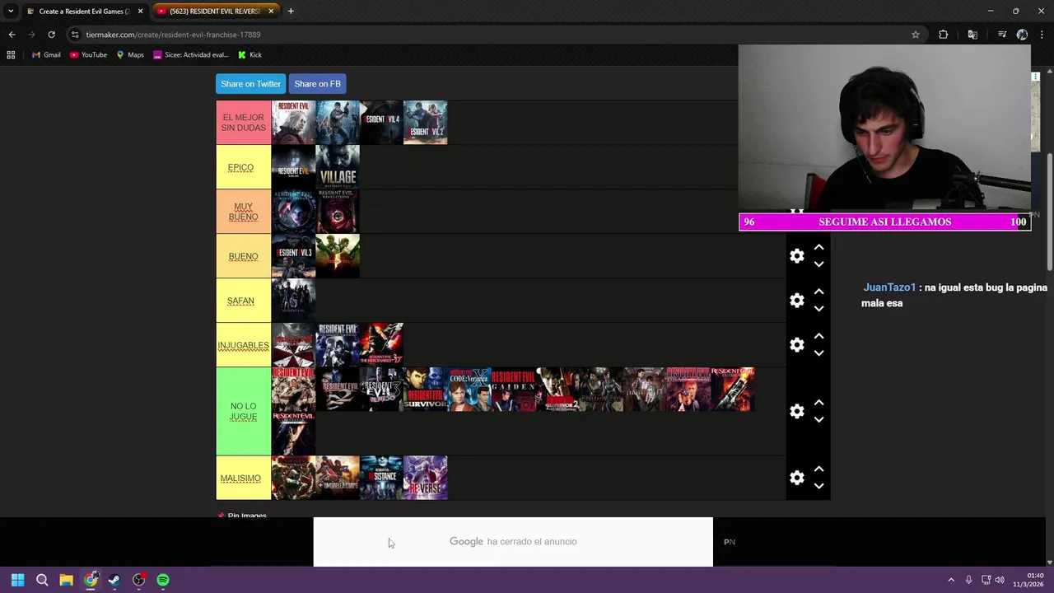The width and height of the screenshot is (1054, 593).
Task: Open the browser extensions menu
Action: [x=943, y=35]
